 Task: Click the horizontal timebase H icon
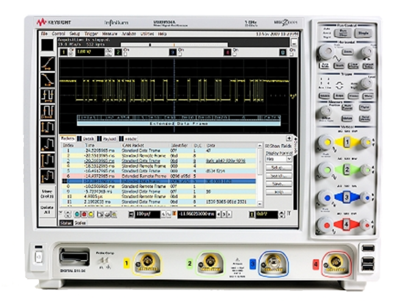131,214
